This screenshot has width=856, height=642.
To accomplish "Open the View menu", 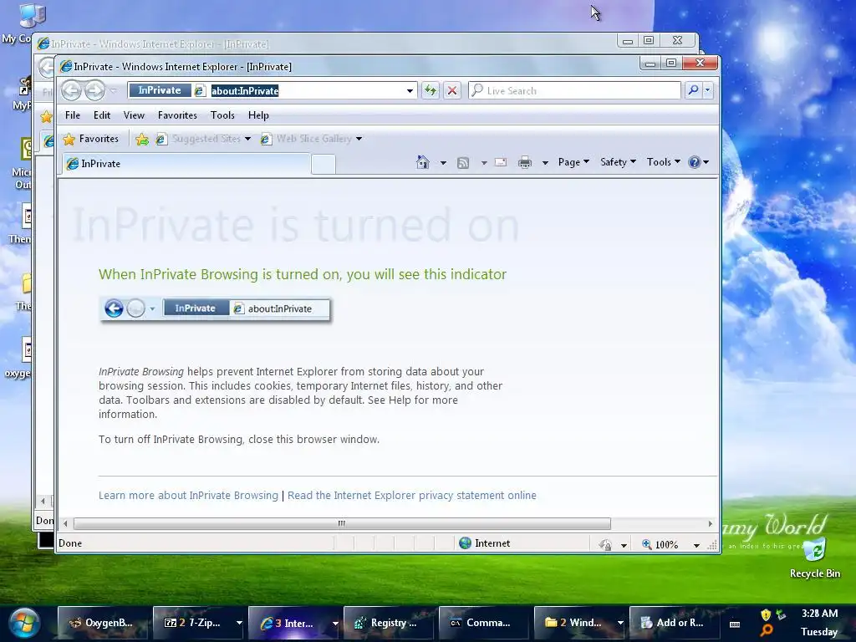I will pos(134,115).
